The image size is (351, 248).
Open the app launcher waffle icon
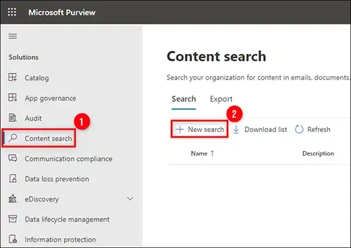tap(12, 12)
